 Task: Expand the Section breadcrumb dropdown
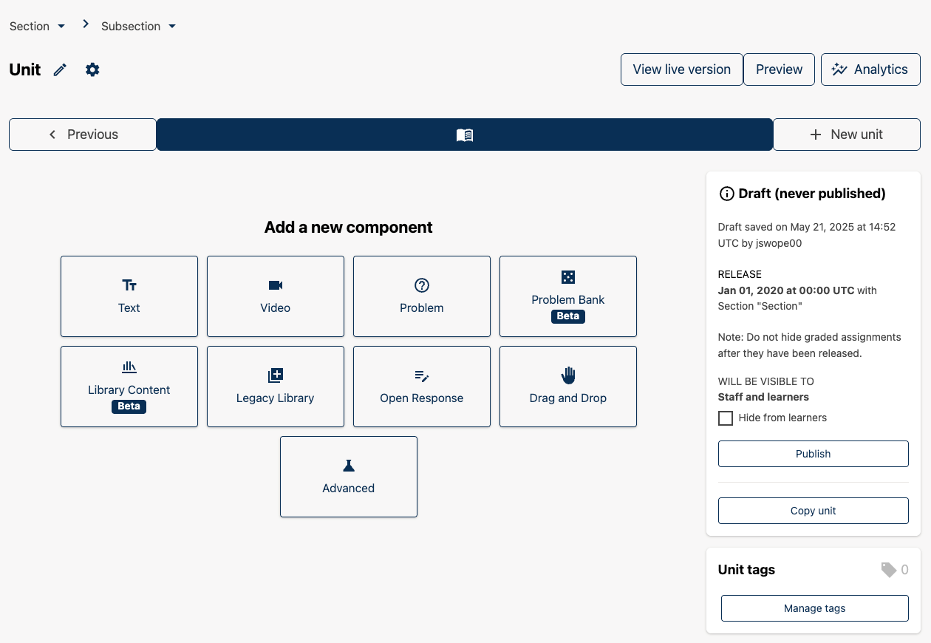click(x=38, y=26)
